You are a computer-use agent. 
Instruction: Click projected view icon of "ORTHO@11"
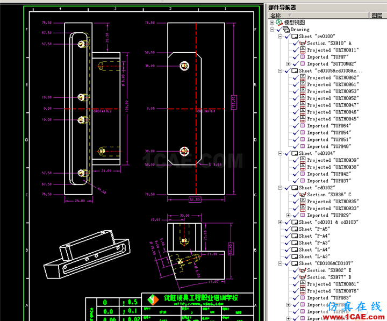303,49
